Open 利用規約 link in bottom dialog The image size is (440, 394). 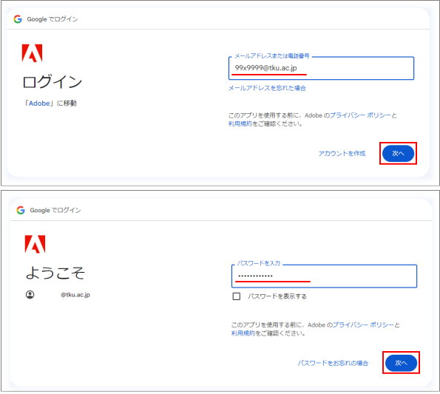coord(243,333)
